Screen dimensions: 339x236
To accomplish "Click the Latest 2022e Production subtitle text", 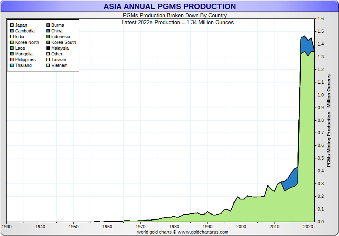I will pyautogui.click(x=178, y=22).
